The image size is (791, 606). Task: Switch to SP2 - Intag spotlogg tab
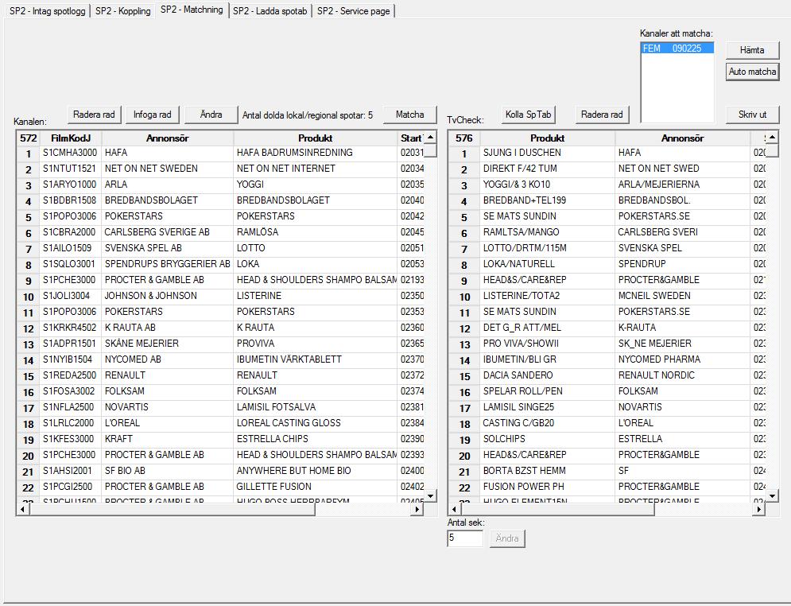click(x=48, y=10)
